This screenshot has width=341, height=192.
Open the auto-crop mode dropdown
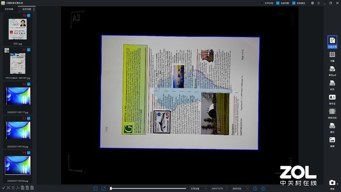(240, 188)
